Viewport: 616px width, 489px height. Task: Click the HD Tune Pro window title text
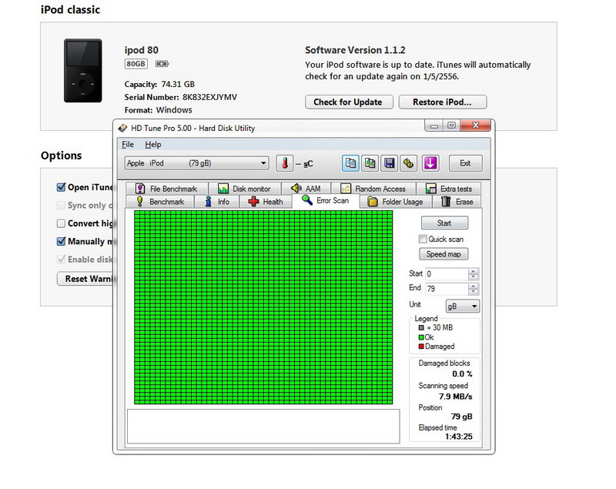click(x=193, y=128)
